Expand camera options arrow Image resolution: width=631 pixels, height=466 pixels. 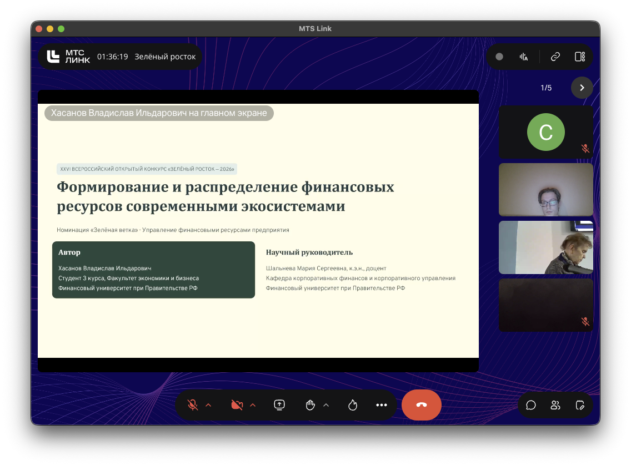tap(253, 405)
